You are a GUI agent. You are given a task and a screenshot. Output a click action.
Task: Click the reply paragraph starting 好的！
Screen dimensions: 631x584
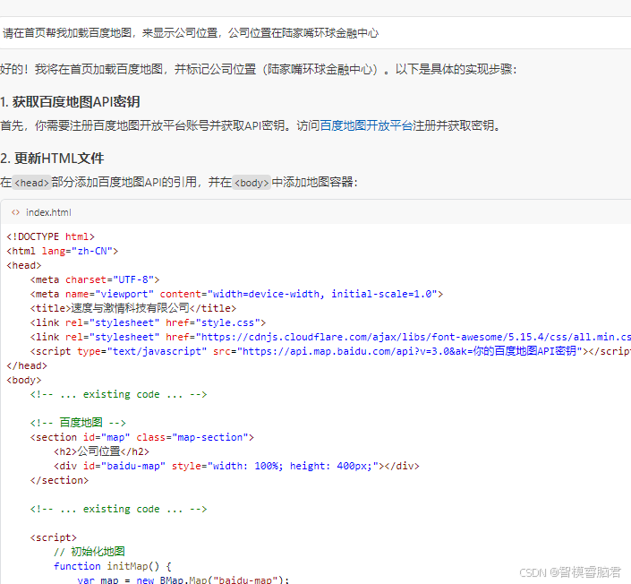tap(259, 69)
